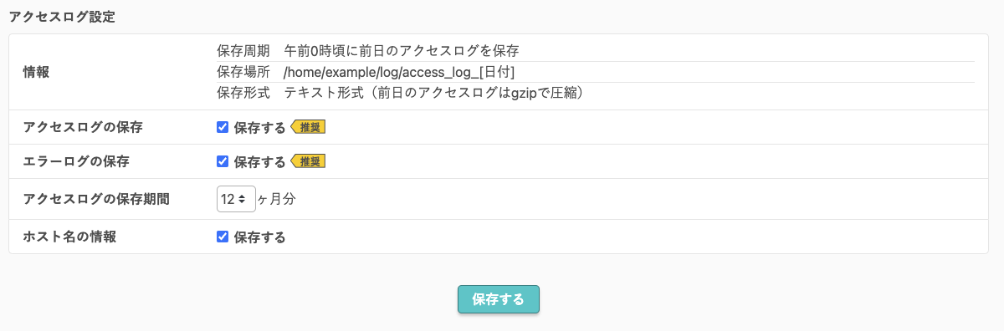Click the 保存場所 path /home/example/log/access_log_[日付]
The width and height of the screenshot is (1004, 331).
click(399, 72)
